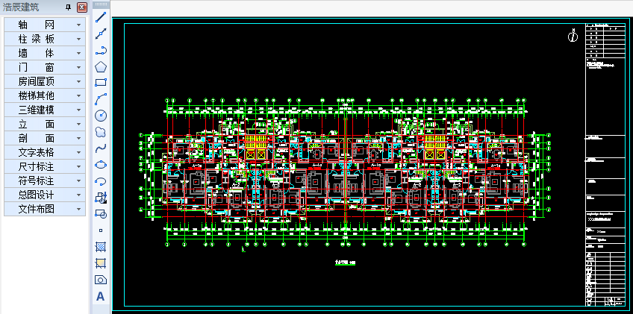Click the Insert block tool icon

[101, 198]
